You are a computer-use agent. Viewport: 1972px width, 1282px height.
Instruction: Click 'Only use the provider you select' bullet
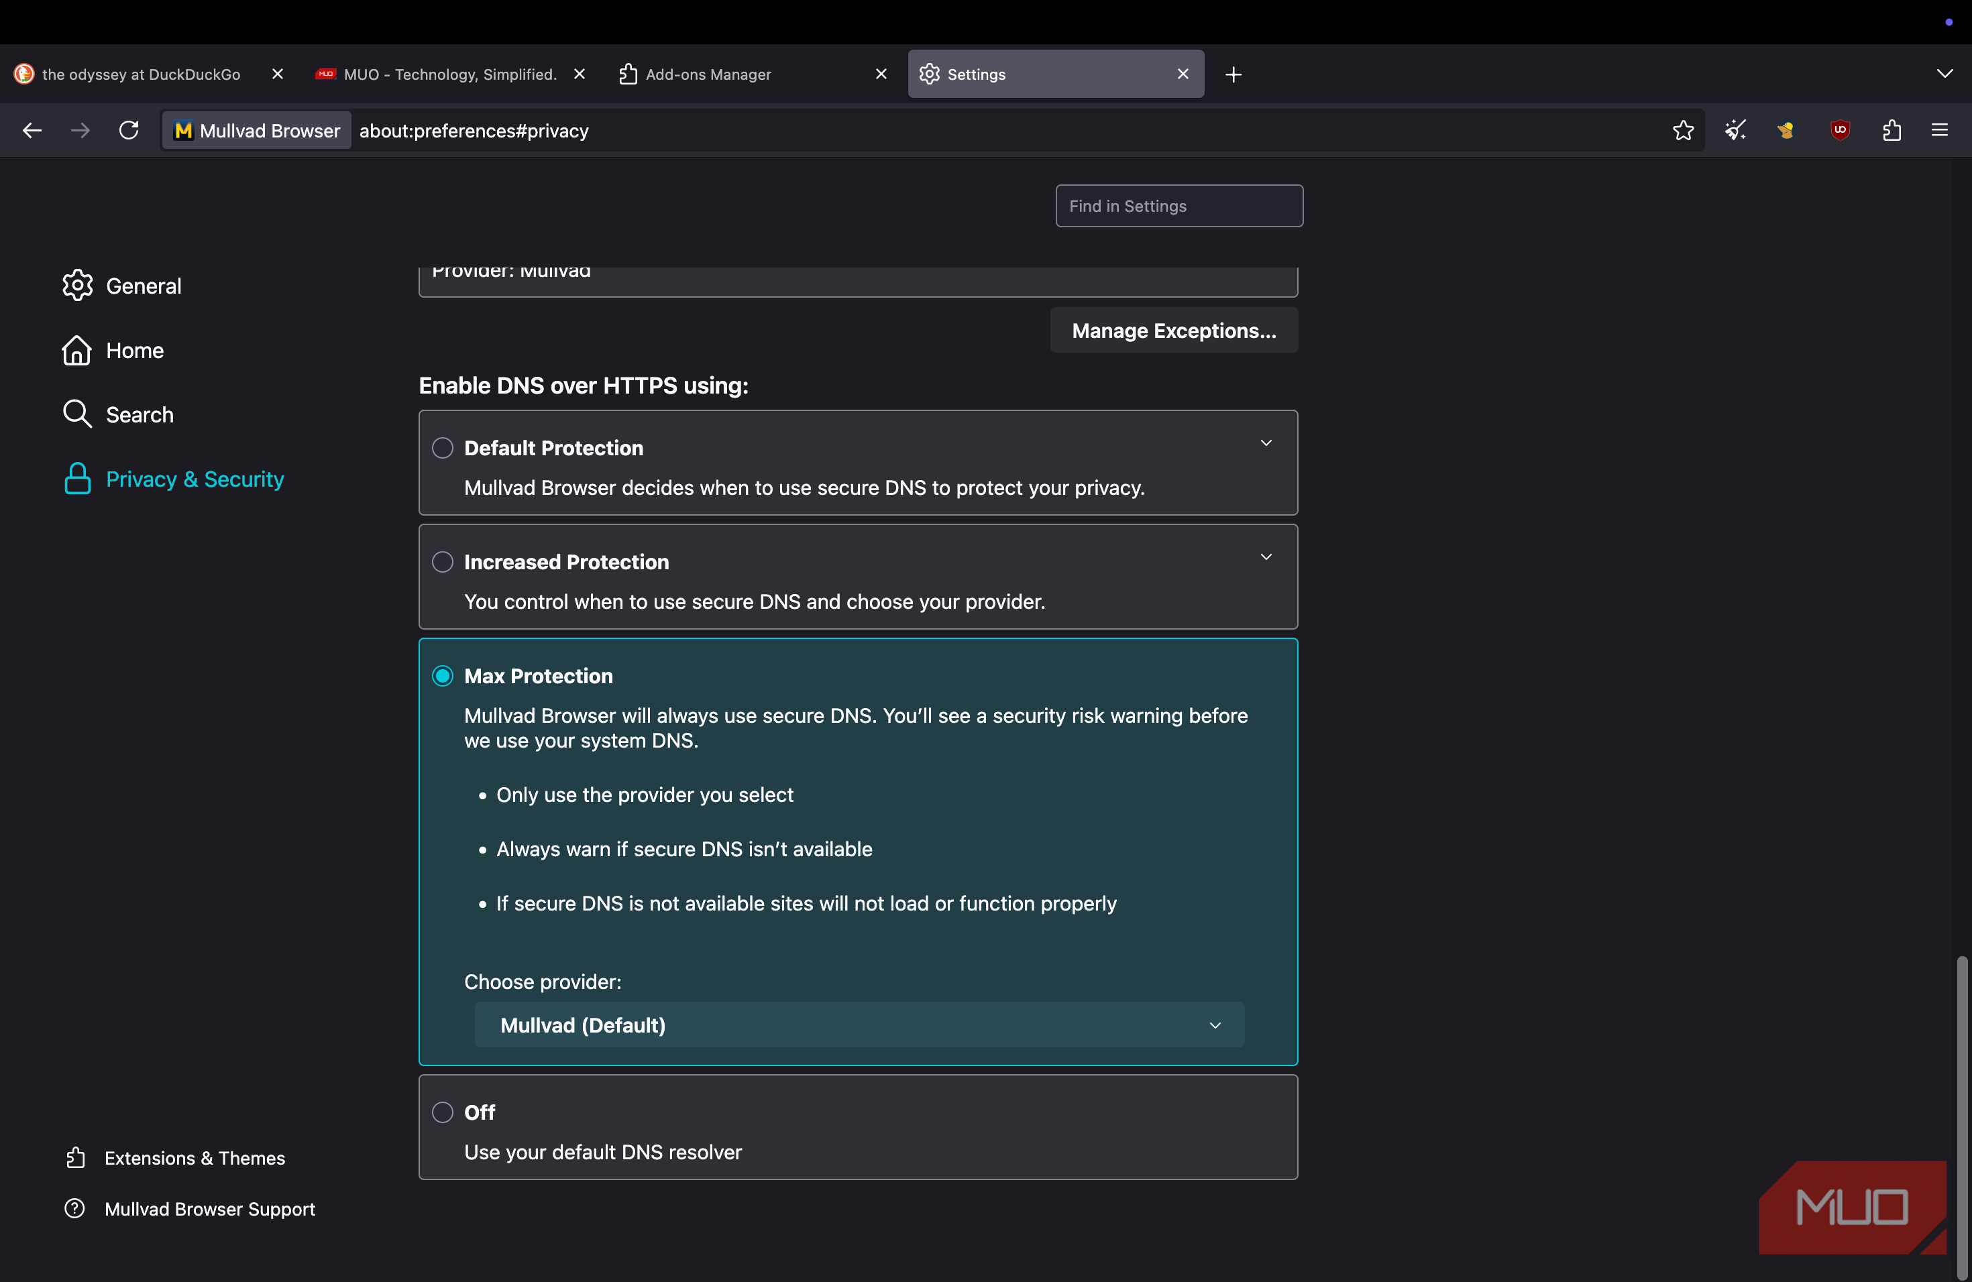(x=645, y=795)
